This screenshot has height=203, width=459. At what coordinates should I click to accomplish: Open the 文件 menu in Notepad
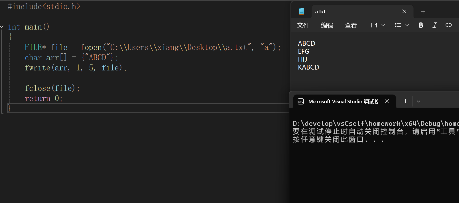tap(303, 25)
